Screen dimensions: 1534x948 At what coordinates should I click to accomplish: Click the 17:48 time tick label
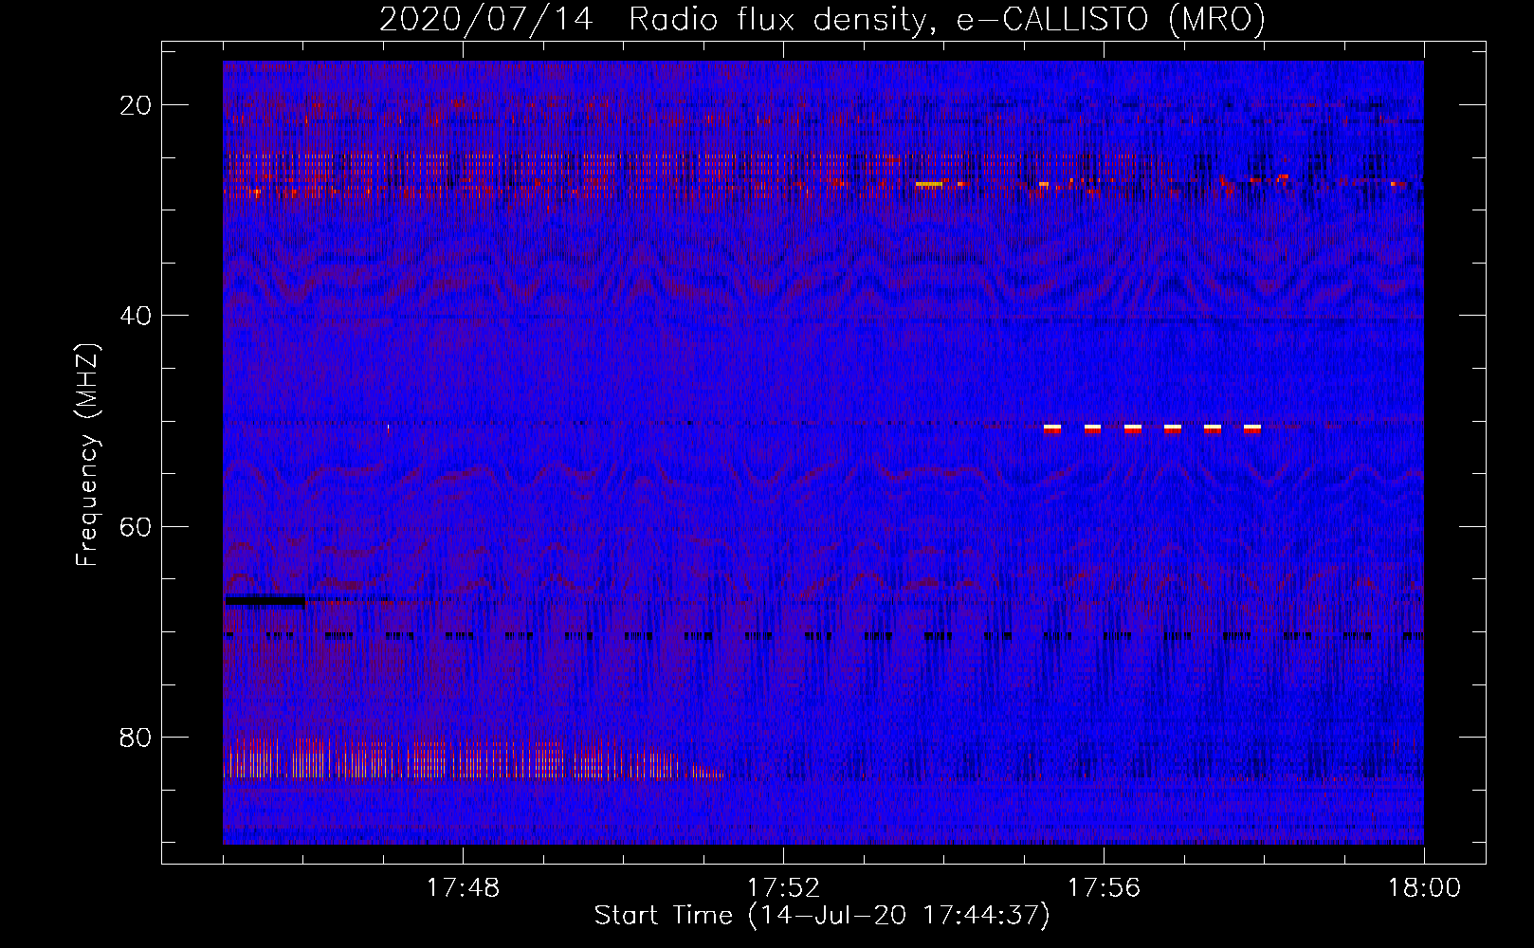click(463, 888)
